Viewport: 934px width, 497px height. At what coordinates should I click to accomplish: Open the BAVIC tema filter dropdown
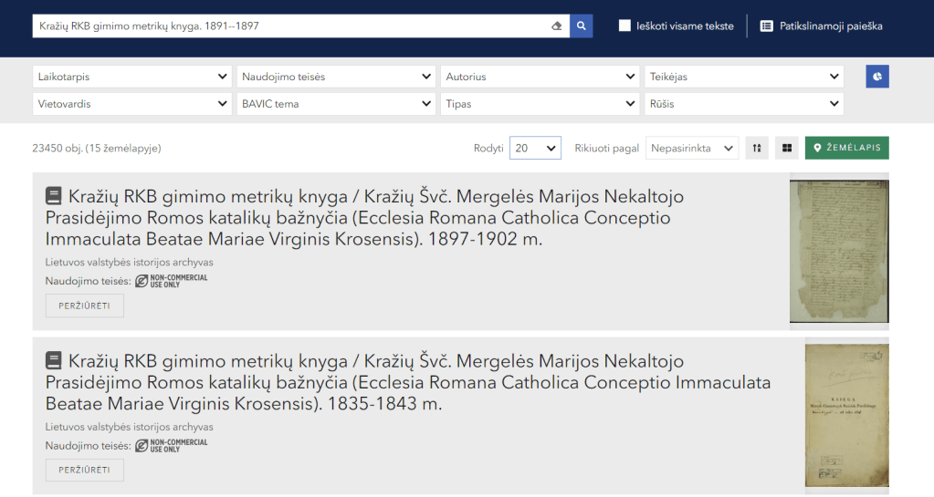(x=336, y=104)
